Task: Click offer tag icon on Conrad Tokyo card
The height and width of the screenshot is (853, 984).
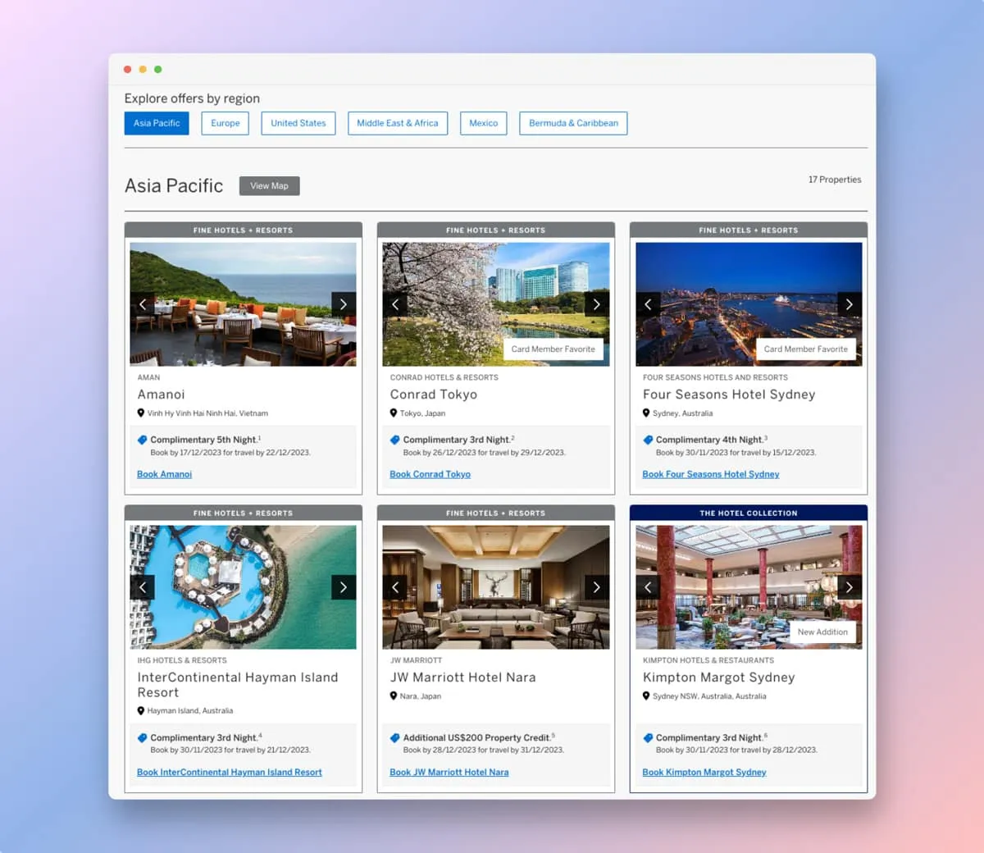Action: [395, 440]
